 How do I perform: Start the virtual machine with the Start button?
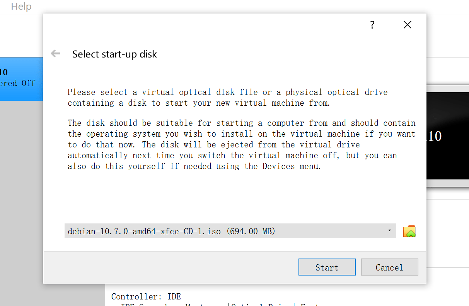click(x=327, y=267)
